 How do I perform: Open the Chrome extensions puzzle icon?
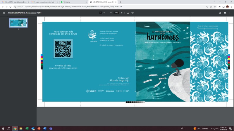(x=219, y=6)
